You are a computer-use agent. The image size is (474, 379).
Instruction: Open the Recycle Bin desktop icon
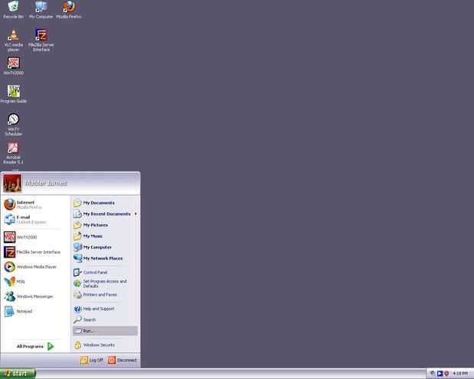13,10
